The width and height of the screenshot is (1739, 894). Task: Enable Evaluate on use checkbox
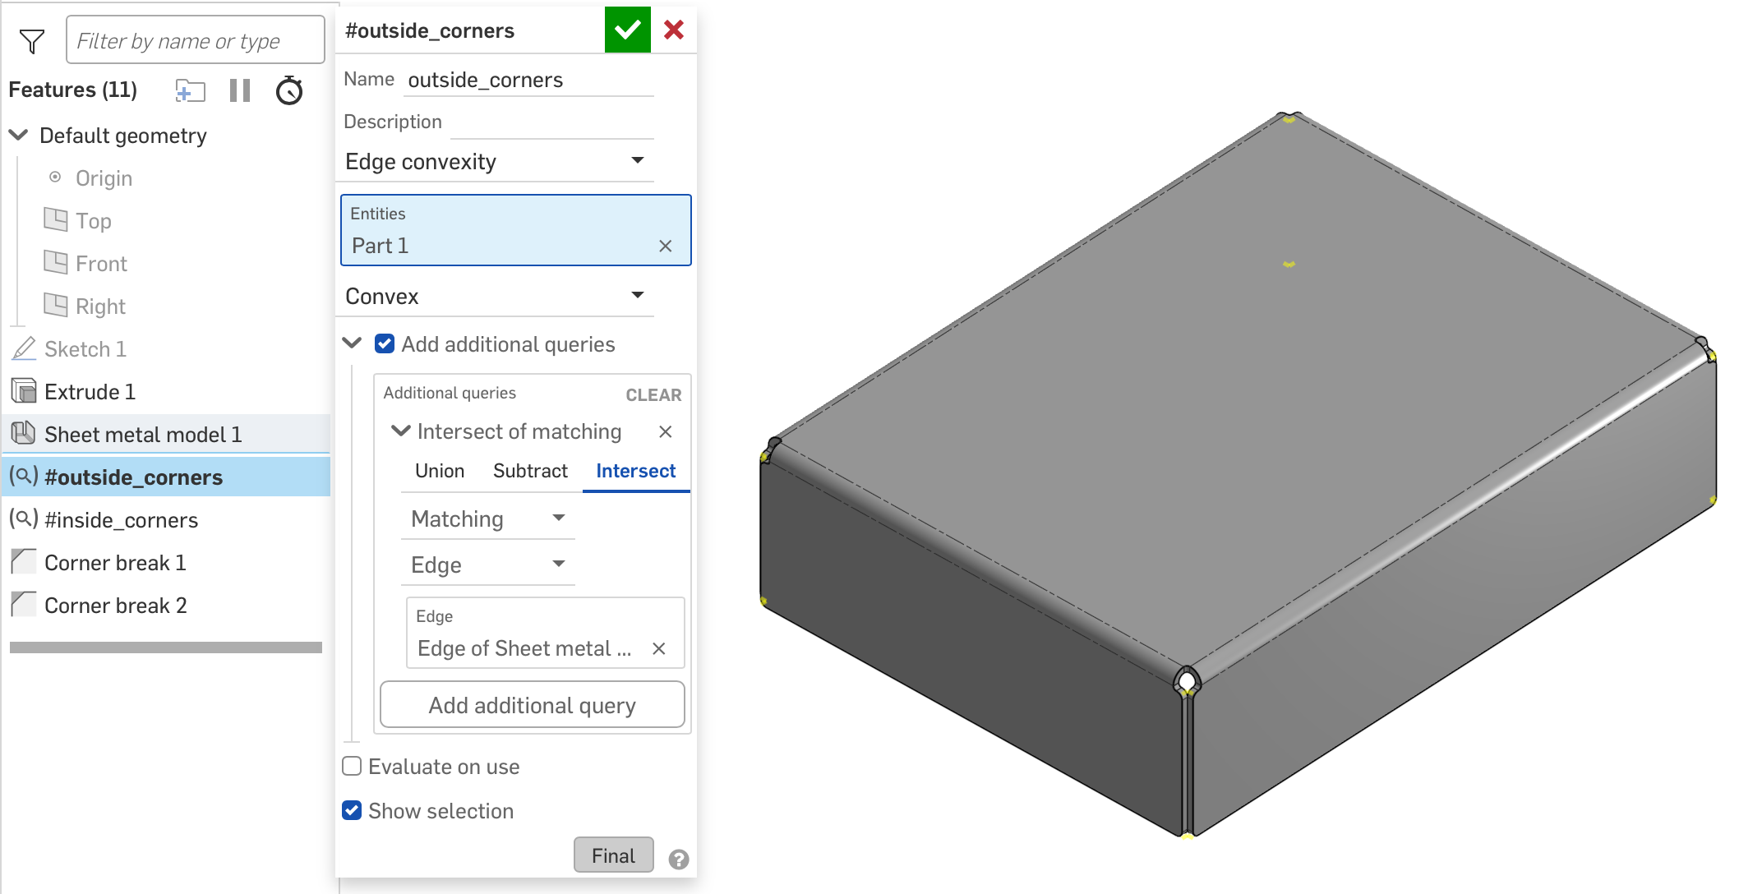point(352,766)
